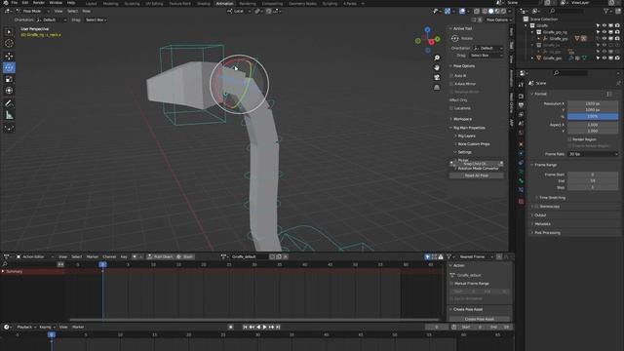The height and width of the screenshot is (351, 624).
Task: Open the Pose menu in viewport header
Action: pos(87,11)
